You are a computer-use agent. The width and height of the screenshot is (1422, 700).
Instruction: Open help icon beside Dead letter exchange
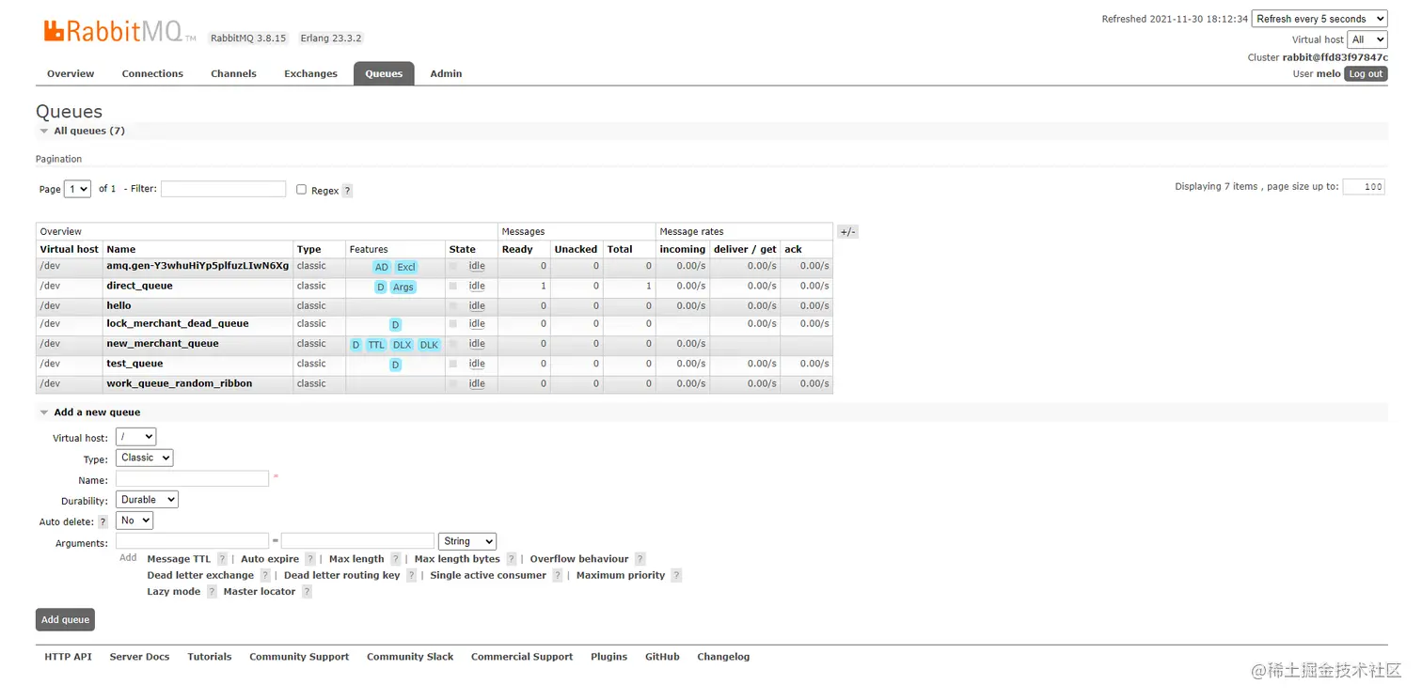(x=265, y=576)
